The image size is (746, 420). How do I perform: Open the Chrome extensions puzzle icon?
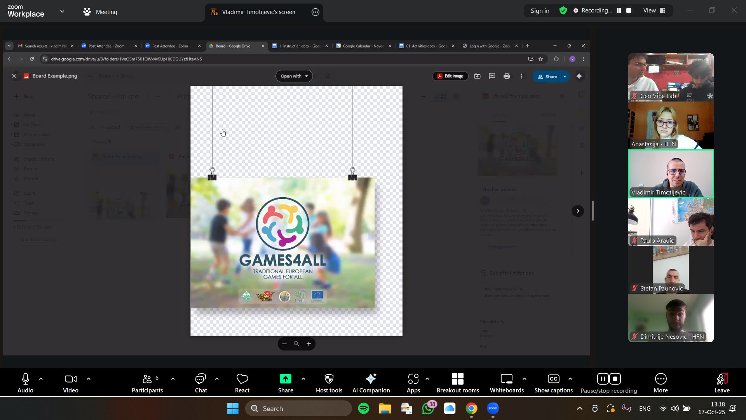point(556,59)
